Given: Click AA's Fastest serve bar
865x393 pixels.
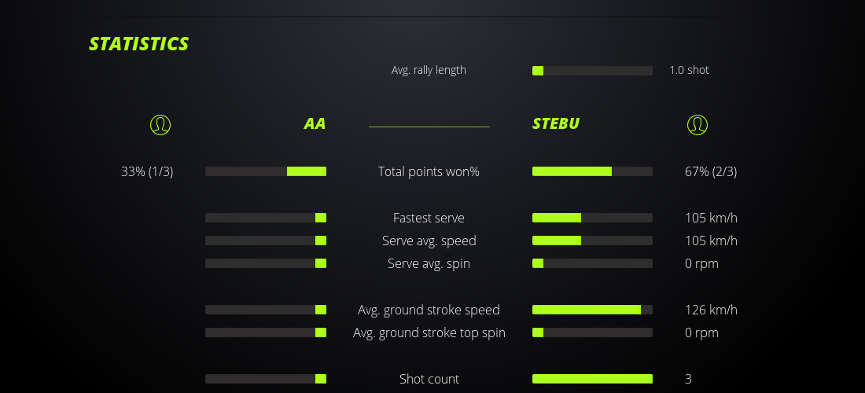Looking at the screenshot, I should click(x=266, y=218).
